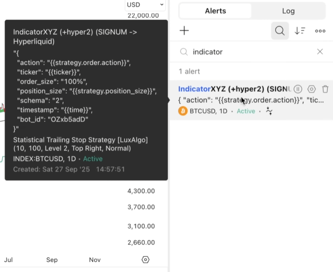Click the '1 alert' count label
Image resolution: width=333 pixels, height=272 pixels.
coord(189,71)
